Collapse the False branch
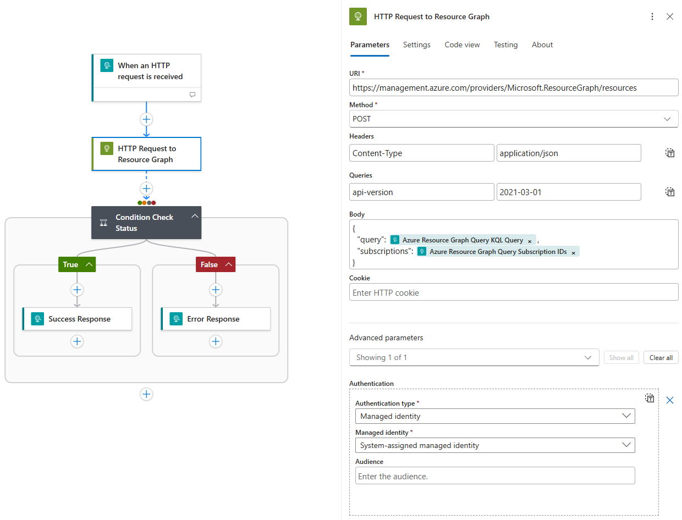The image size is (682, 520). (x=229, y=264)
